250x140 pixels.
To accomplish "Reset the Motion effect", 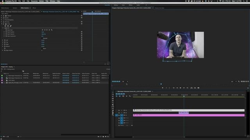I will pos(82,16).
